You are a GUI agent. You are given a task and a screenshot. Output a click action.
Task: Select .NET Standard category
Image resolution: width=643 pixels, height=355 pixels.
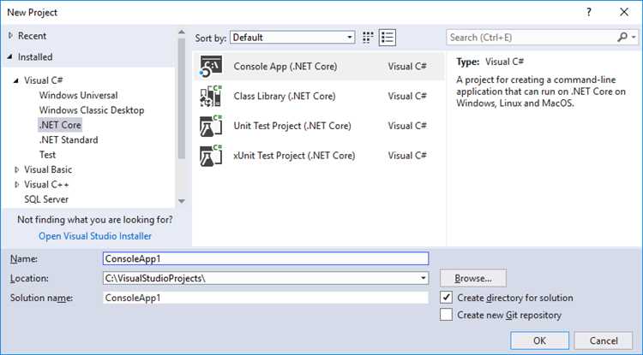(69, 140)
